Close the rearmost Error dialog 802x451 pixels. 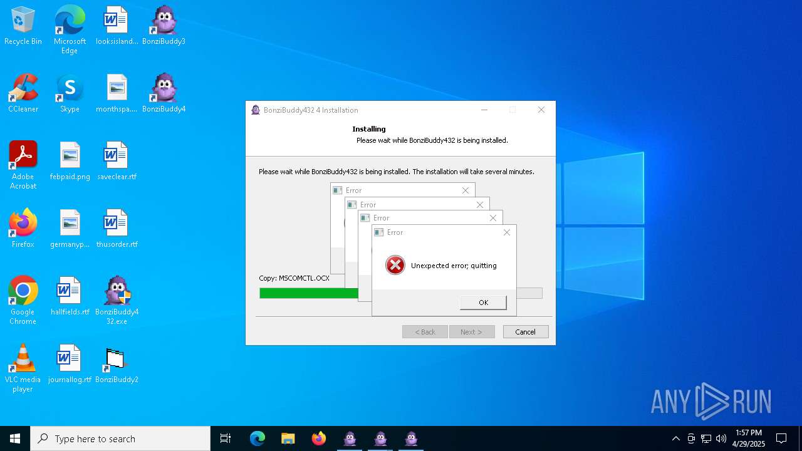pyautogui.click(x=466, y=190)
